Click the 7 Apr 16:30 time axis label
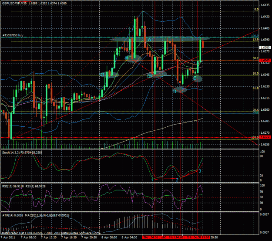The height and width of the screenshot is (241, 272). pyautogui.click(x=69, y=238)
